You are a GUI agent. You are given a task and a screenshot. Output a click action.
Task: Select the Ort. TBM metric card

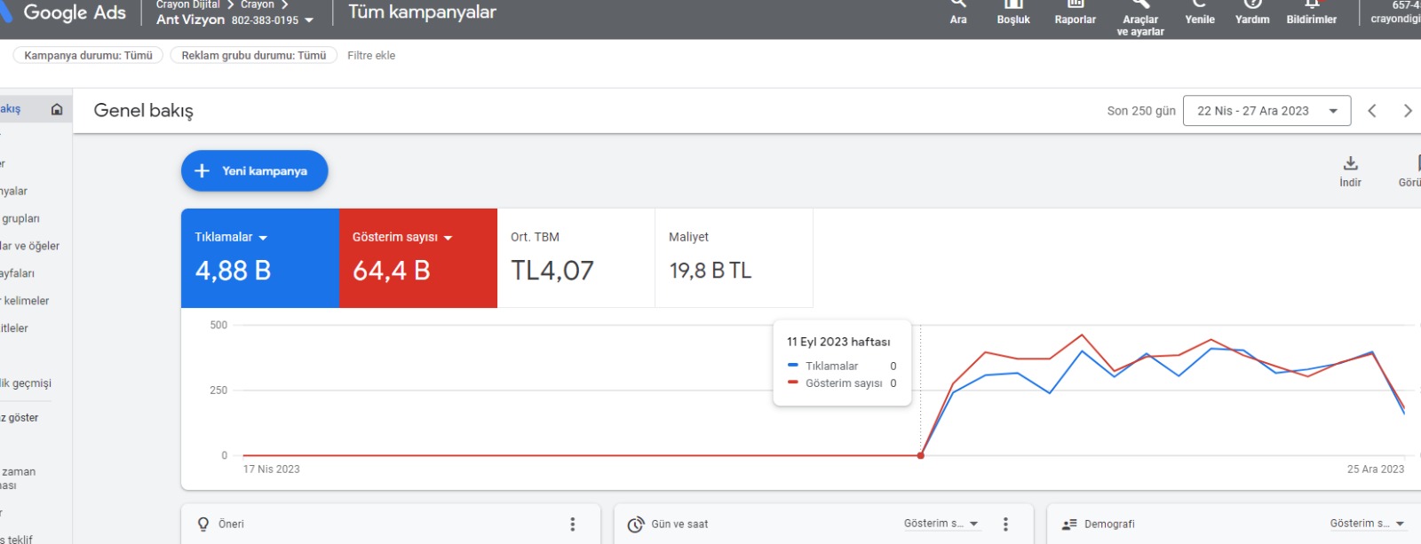pyautogui.click(x=576, y=258)
